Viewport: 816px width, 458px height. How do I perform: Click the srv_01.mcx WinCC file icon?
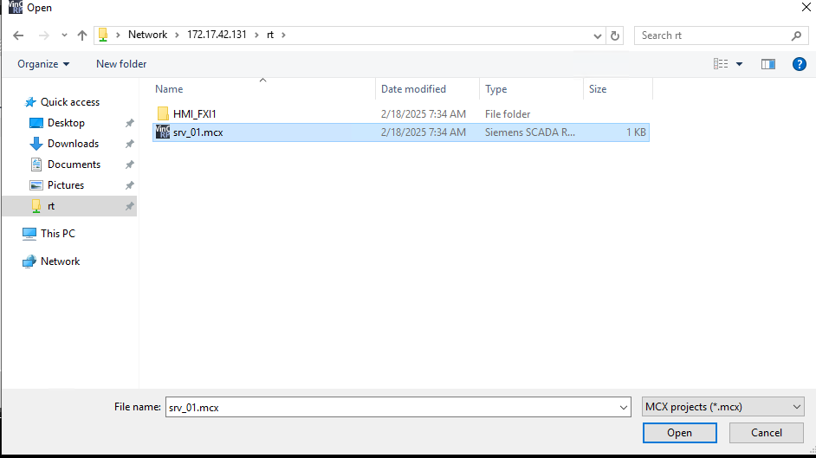click(x=163, y=132)
